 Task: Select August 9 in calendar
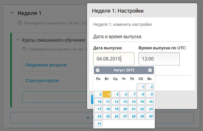[x=149, y=94]
